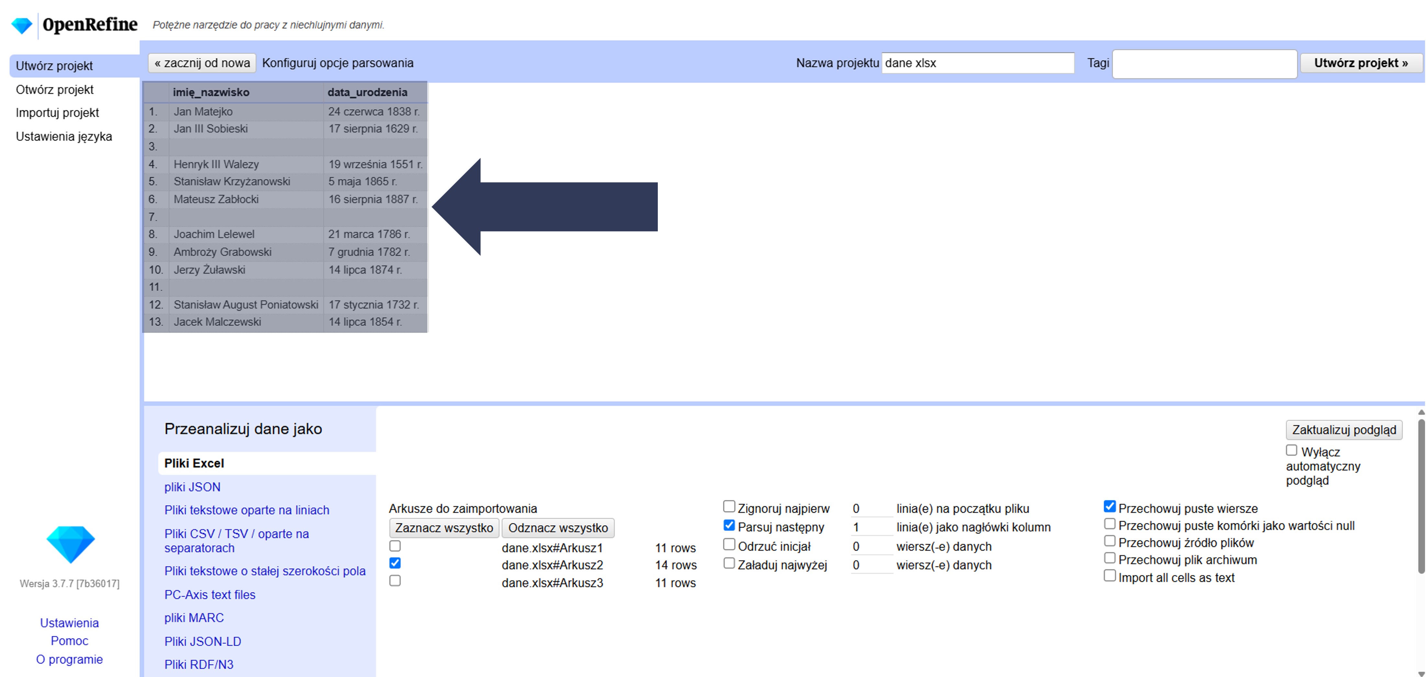Enable the Arkusz1 sheet checkbox

click(x=395, y=546)
